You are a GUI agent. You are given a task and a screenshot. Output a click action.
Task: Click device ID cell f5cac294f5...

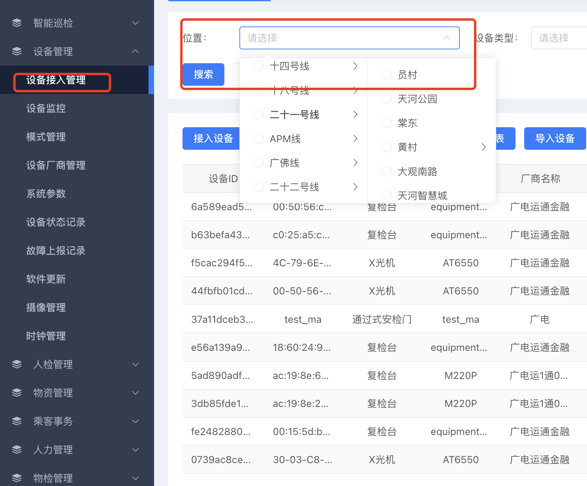click(x=222, y=263)
